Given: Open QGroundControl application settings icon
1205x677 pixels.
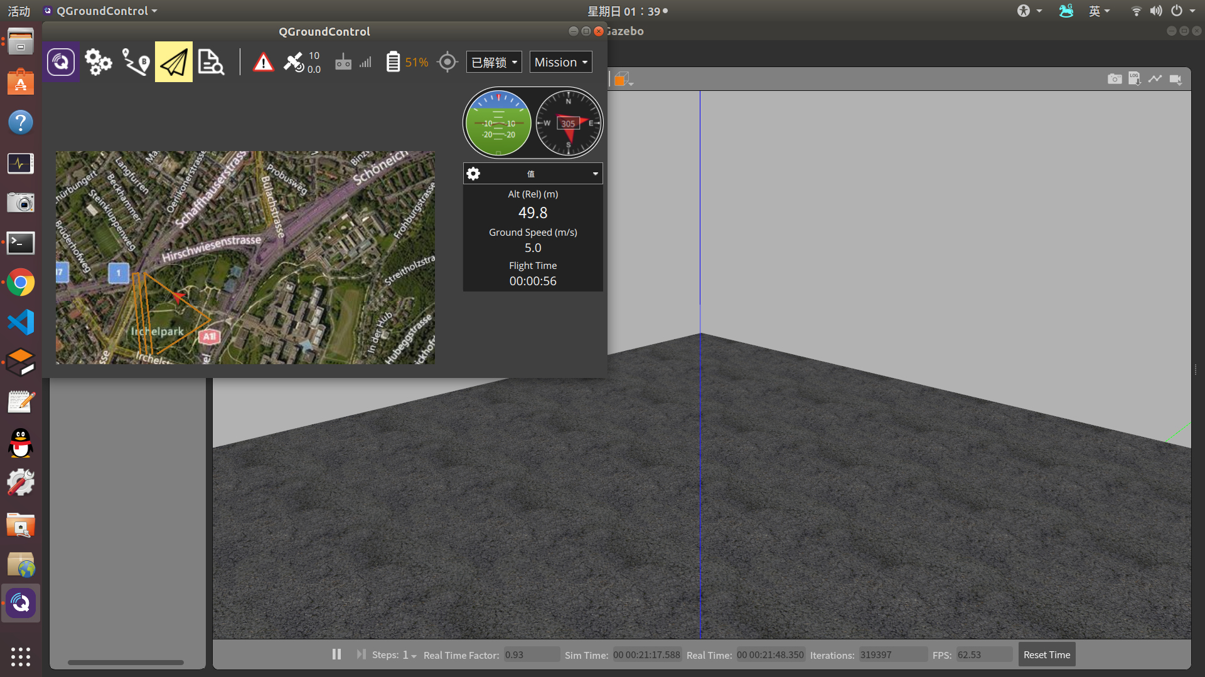Looking at the screenshot, I should coord(61,62).
